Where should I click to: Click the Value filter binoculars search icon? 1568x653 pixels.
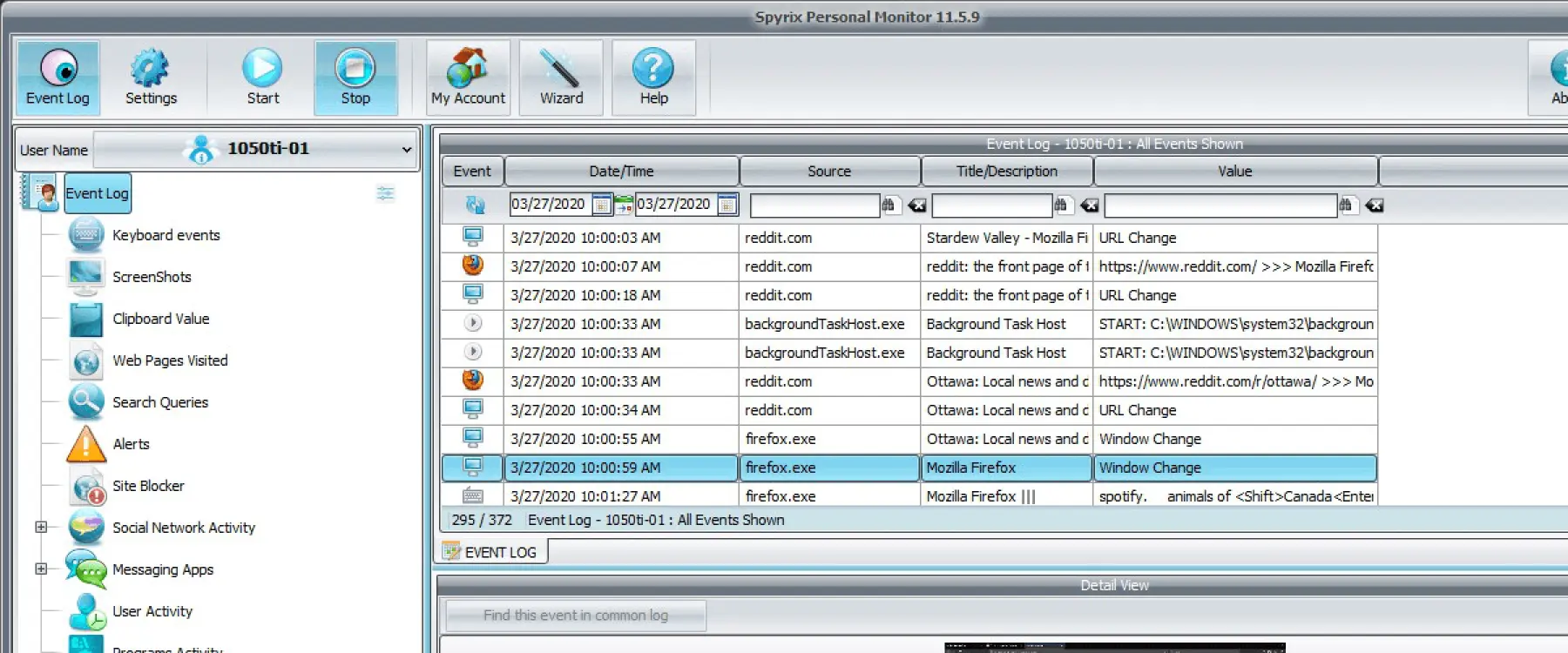1346,205
